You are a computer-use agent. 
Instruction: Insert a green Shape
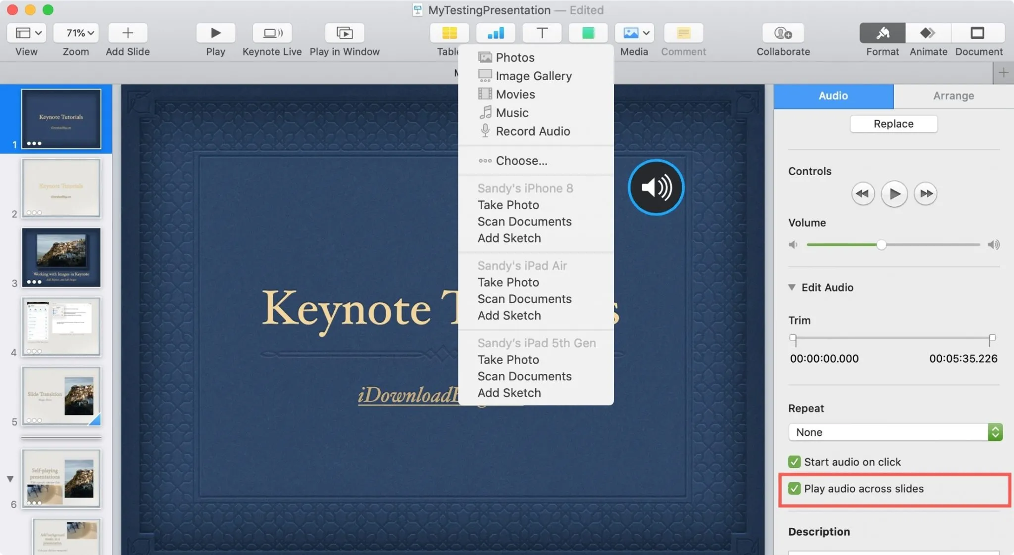click(x=588, y=33)
